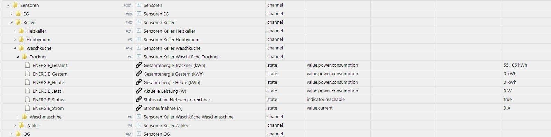Click the link icon beside Gesamtenergie Gestern
Screen dimensions: 551x137
coord(139,73)
